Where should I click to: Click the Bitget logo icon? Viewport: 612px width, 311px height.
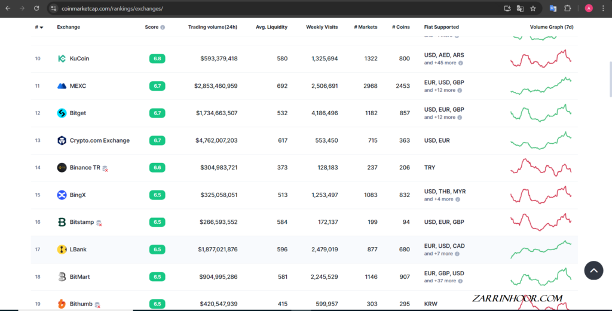(62, 113)
